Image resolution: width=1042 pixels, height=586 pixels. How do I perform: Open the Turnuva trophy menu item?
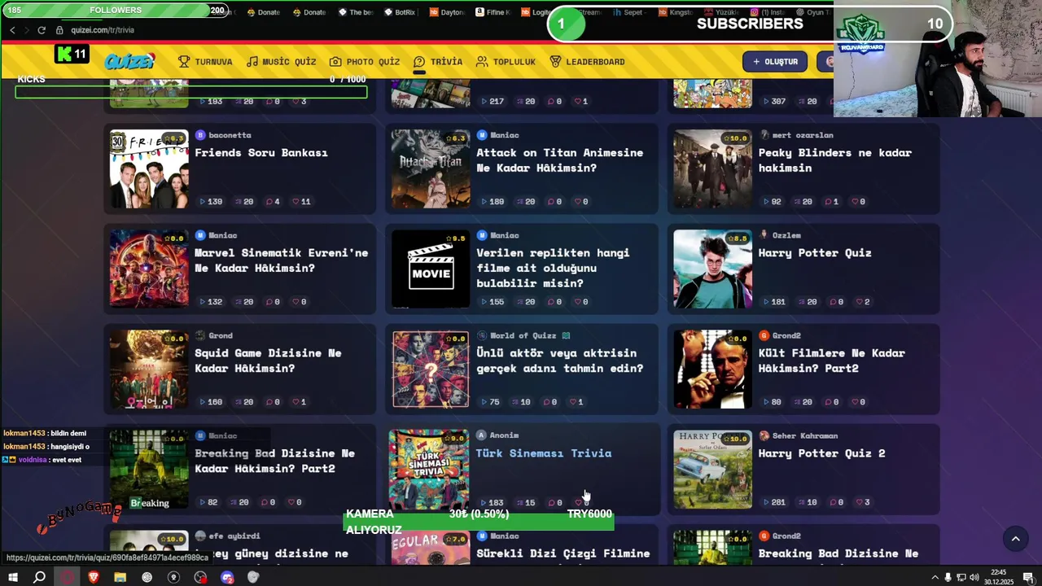point(205,62)
